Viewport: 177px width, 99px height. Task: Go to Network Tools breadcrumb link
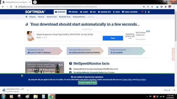pos(52,17)
